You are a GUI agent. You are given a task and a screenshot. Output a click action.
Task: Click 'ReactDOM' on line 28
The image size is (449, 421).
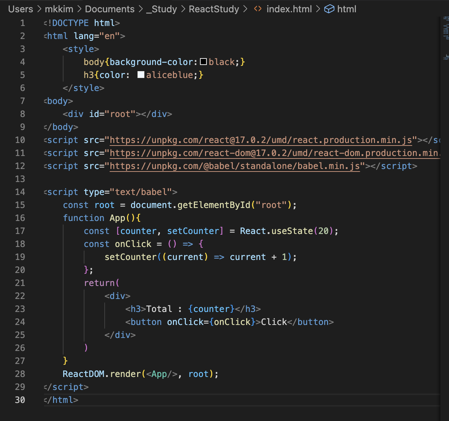[x=83, y=374]
